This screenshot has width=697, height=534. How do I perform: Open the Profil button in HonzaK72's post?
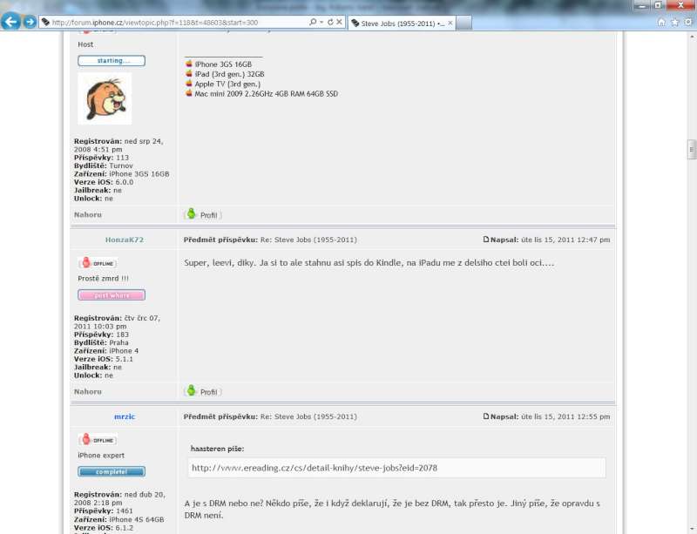pyautogui.click(x=202, y=392)
